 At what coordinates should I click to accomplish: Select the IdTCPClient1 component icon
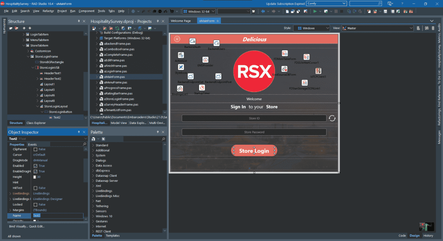(318, 71)
